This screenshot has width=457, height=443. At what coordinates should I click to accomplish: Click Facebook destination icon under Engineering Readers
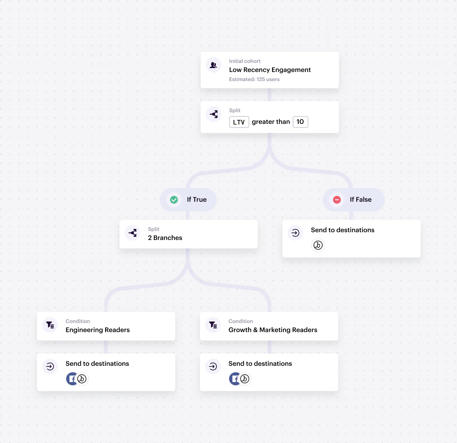click(71, 379)
